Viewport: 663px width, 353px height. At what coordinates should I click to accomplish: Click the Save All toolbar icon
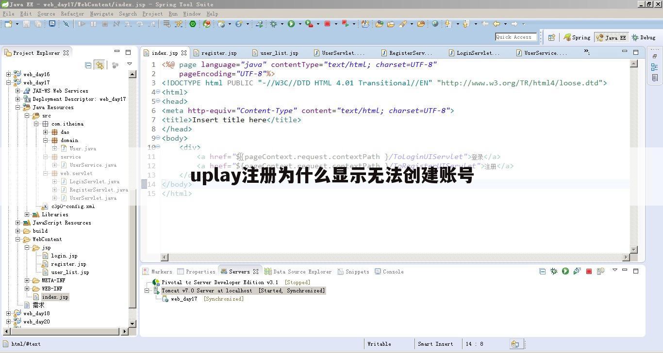pyautogui.click(x=38, y=24)
